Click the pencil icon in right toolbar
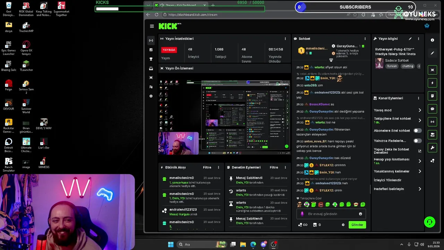The height and width of the screenshot is (250, 444). pos(432,53)
